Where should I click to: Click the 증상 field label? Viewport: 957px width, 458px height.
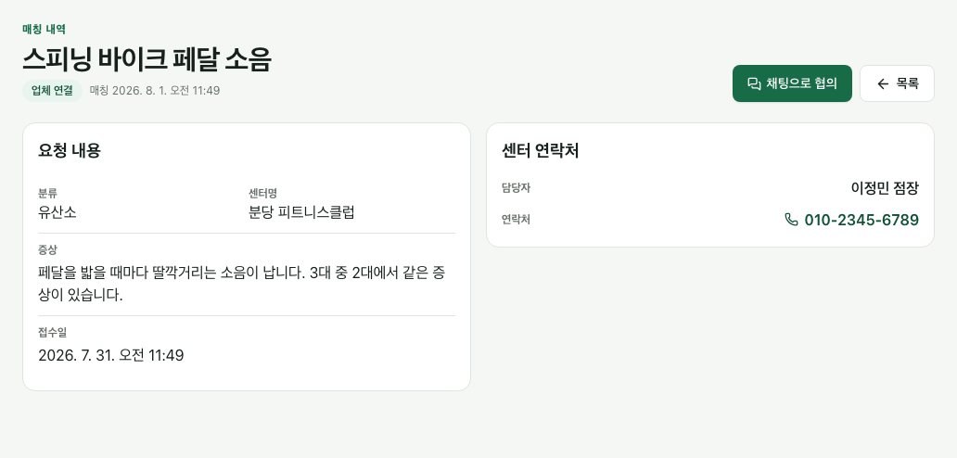pyautogui.click(x=47, y=249)
